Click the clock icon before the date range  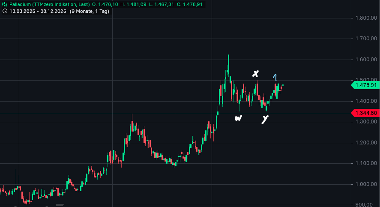point(5,11)
